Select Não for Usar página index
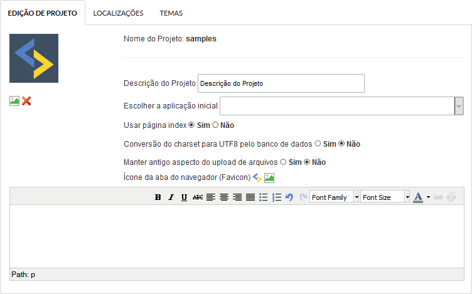Image resolution: width=472 pixels, height=294 pixels. click(215, 125)
